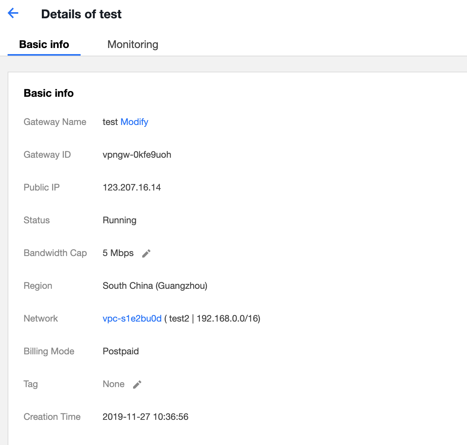Edit the Tag using the pencil icon
This screenshot has width=467, height=445.
point(137,384)
